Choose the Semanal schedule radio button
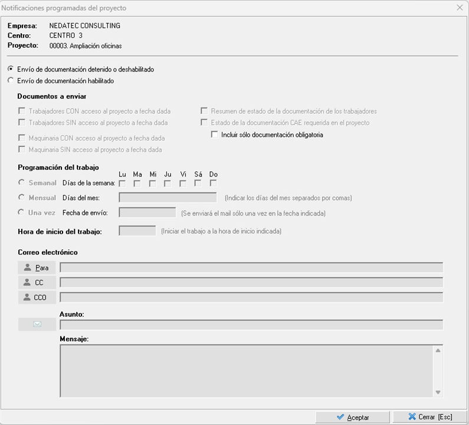The width and height of the screenshot is (469, 425). pyautogui.click(x=22, y=183)
